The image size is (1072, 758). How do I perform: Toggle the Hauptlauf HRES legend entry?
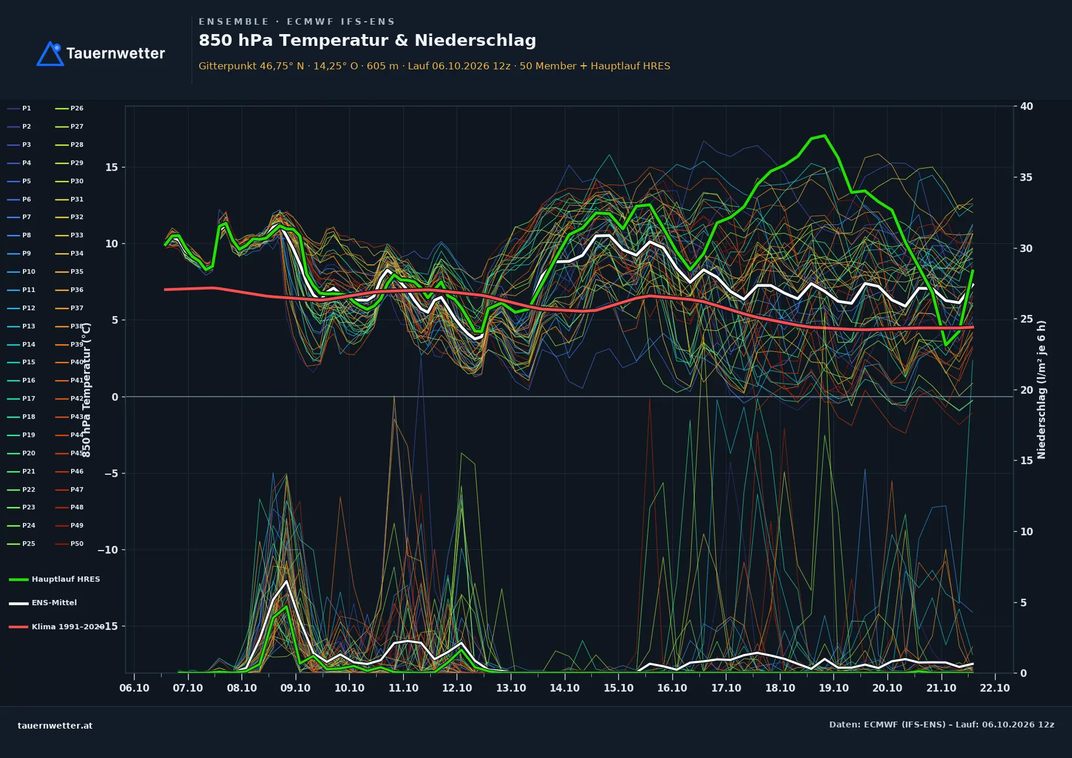pos(55,579)
